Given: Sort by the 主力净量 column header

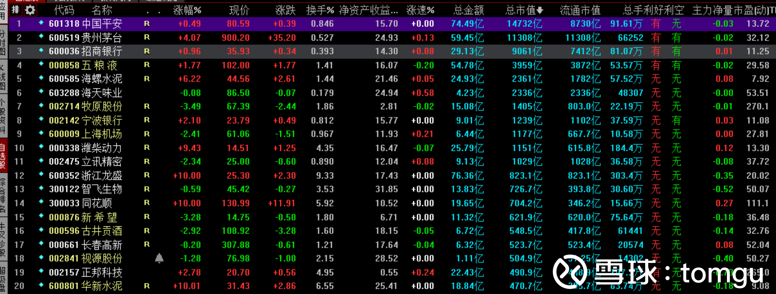Looking at the screenshot, I should point(713,10).
